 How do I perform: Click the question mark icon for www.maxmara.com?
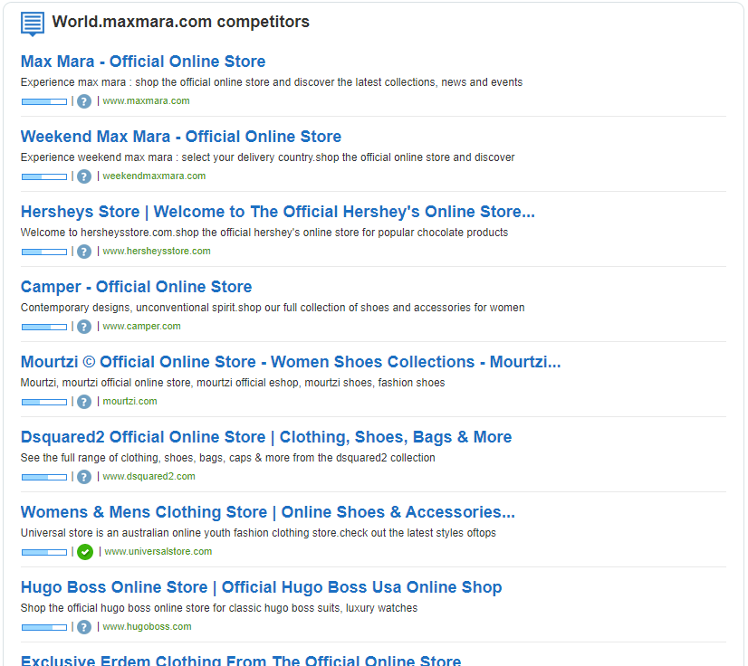click(84, 101)
